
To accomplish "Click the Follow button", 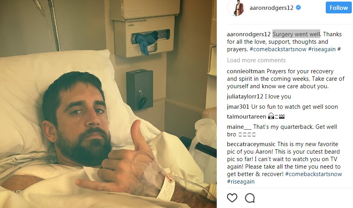I will click(x=339, y=8).
